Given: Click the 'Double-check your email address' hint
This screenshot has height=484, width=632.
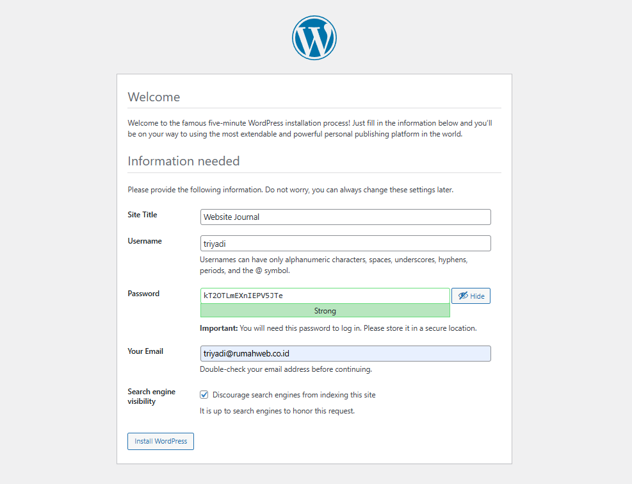Looking at the screenshot, I should (286, 369).
